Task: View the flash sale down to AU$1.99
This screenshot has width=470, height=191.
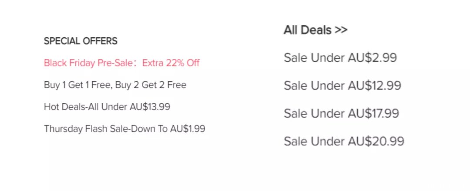Action: [x=124, y=129]
